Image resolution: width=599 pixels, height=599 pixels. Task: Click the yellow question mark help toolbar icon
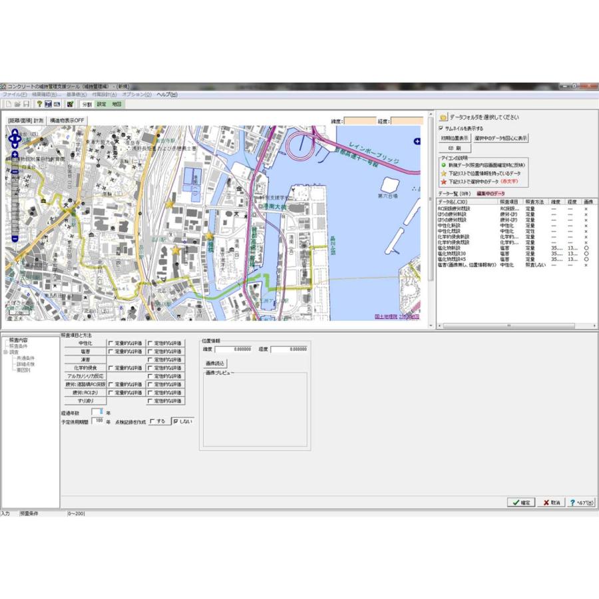[x=39, y=104]
